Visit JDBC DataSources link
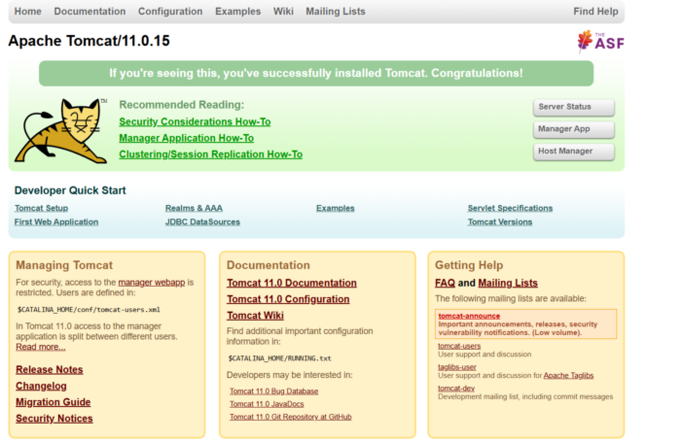681x442 pixels. 202,222
